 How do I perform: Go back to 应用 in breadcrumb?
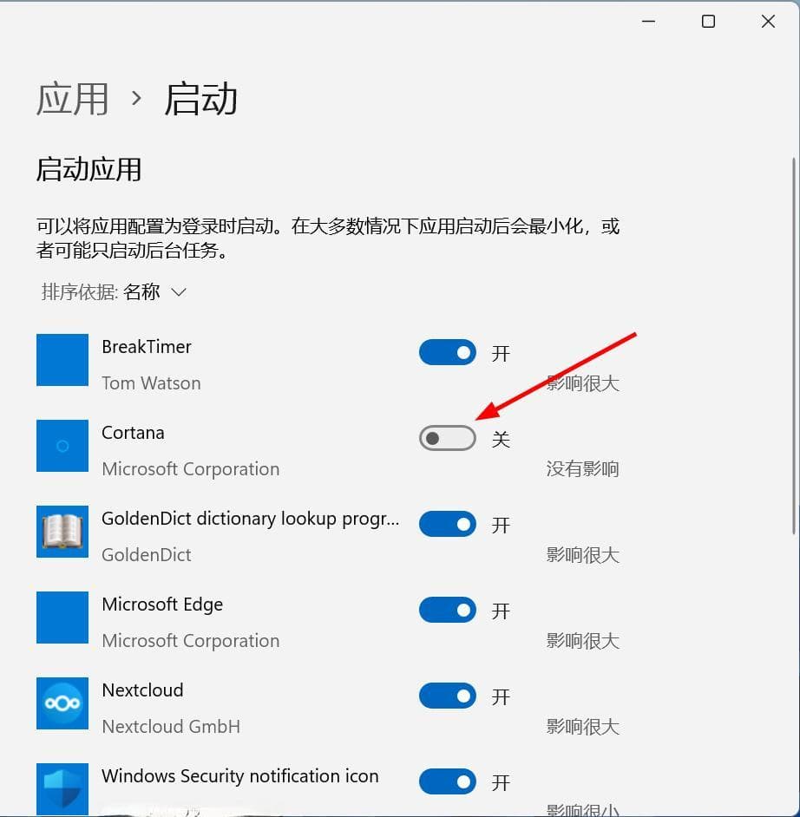[72, 99]
